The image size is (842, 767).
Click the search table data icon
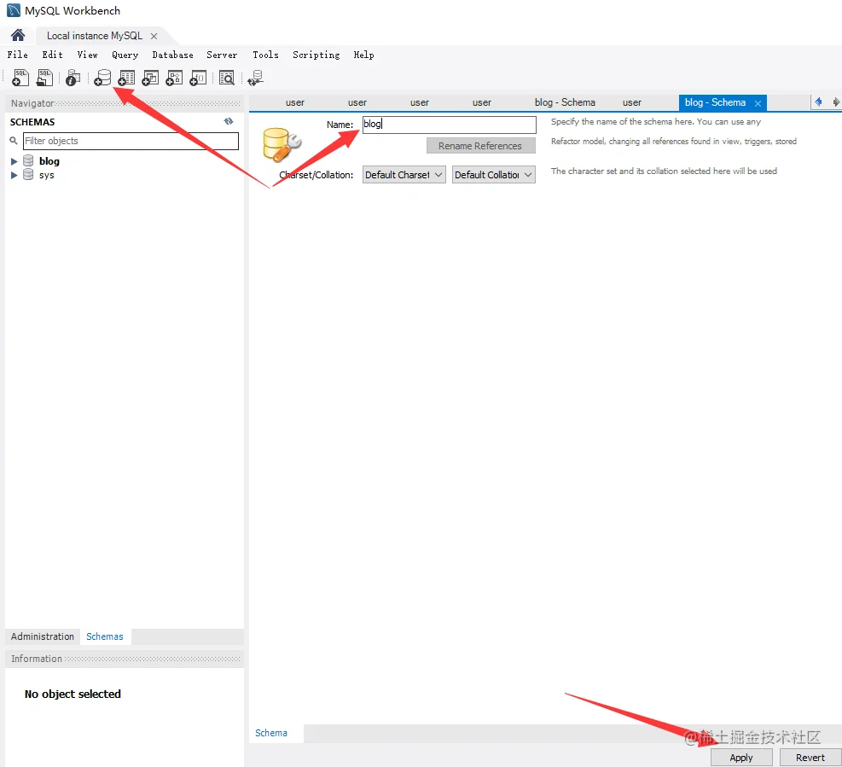tap(227, 78)
